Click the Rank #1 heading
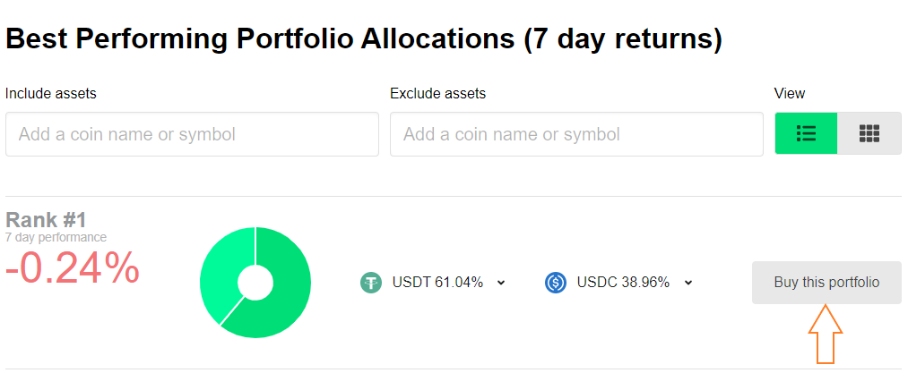The width and height of the screenshot is (908, 373). [46, 220]
